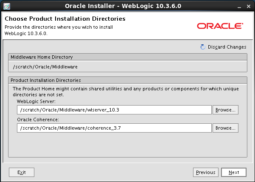This screenshot has height=182, width=255.
Task: Close the Oracle Installer window
Action: pyautogui.click(x=249, y=6)
